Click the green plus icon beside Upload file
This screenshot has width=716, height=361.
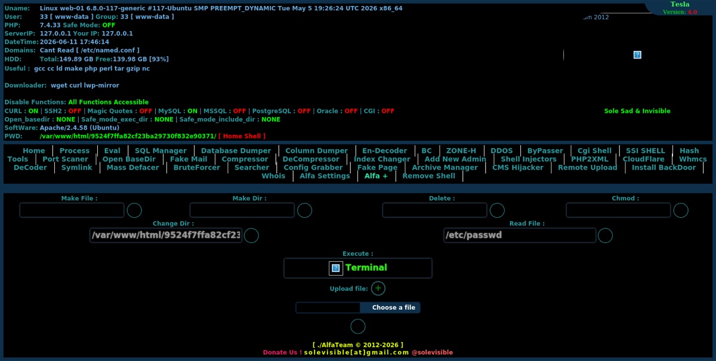(378, 289)
